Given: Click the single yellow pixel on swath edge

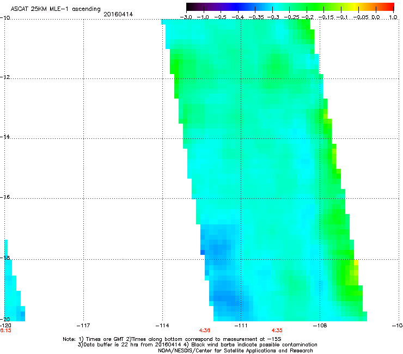Looking at the screenshot, I should 356,263.
